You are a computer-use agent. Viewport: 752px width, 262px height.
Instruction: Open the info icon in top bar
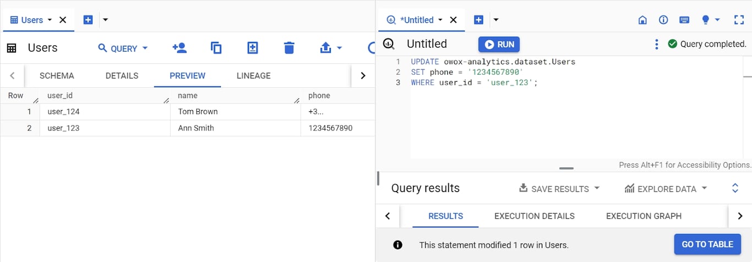click(663, 20)
